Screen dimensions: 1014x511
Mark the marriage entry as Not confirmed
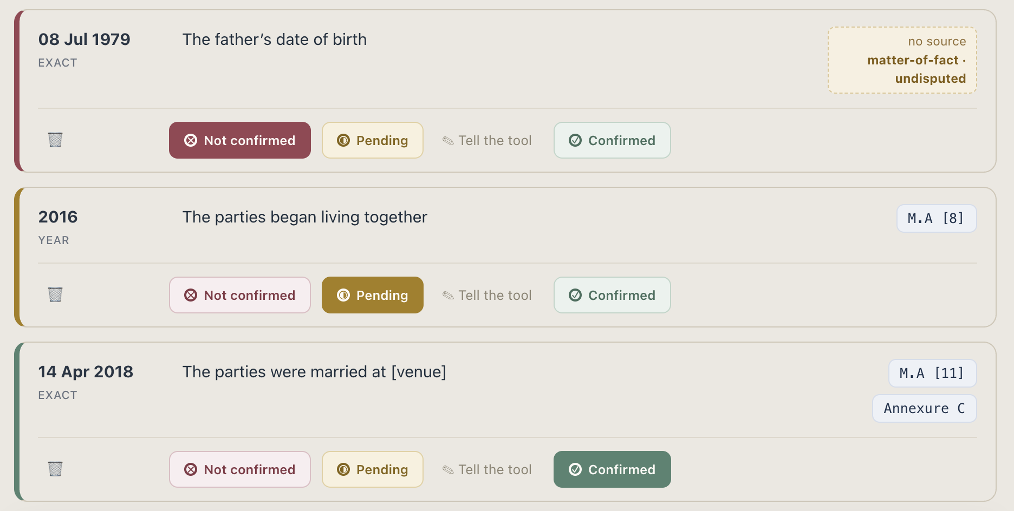pyautogui.click(x=240, y=469)
